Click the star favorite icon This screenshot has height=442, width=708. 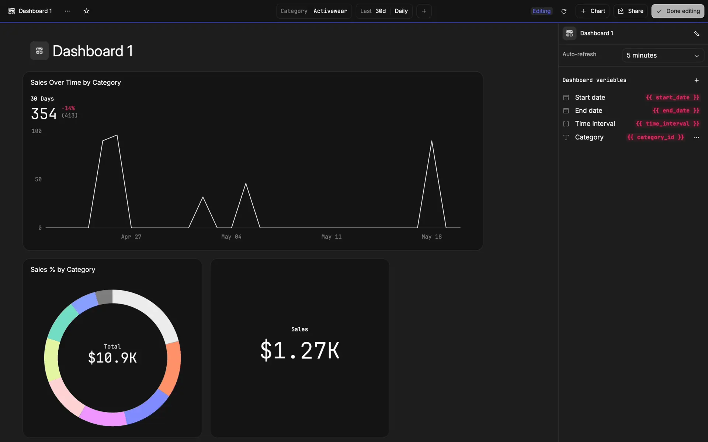[x=86, y=11]
